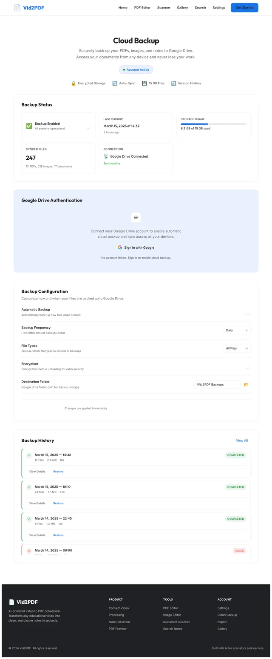View Details for March 15 10:10 backup
272x659 pixels.
pyautogui.click(x=37, y=503)
